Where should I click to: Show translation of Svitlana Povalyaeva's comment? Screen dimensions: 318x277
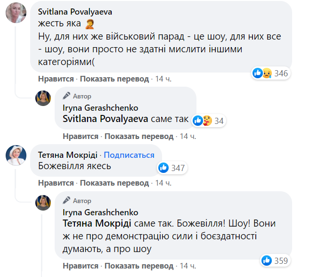click(115, 79)
